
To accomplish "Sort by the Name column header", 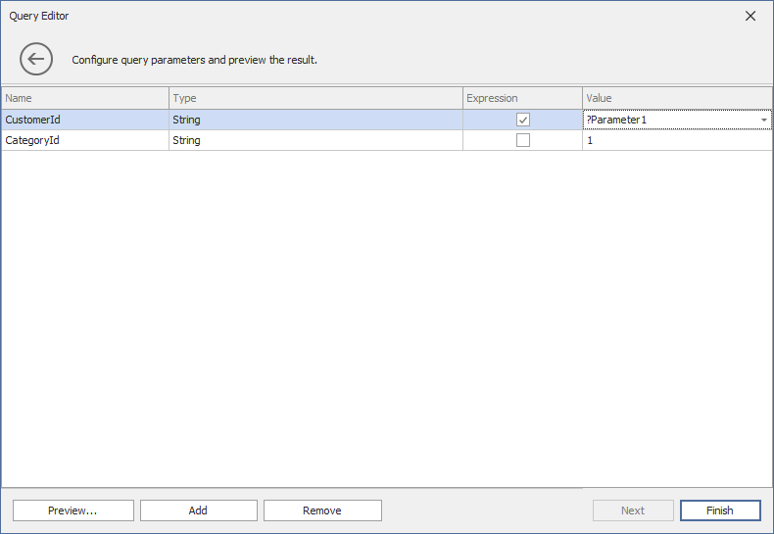I will coord(84,98).
